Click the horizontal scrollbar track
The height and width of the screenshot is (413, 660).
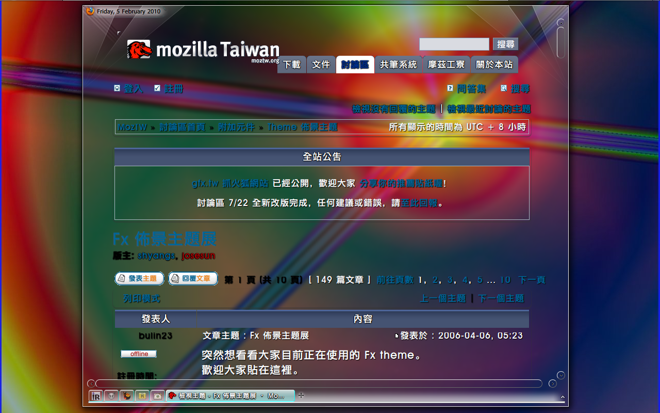319,384
